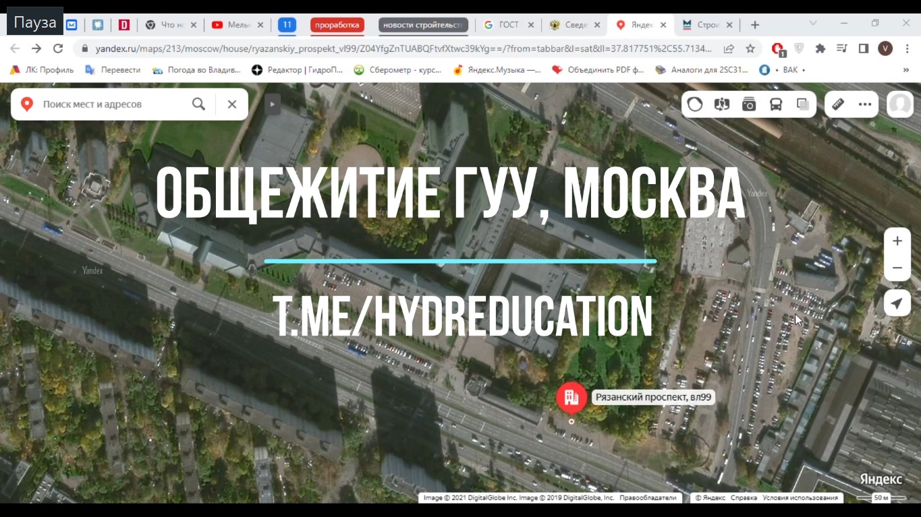Screen dimensions: 921x517
Task: Open the 'Перевести' bookmark
Action: coord(113,69)
